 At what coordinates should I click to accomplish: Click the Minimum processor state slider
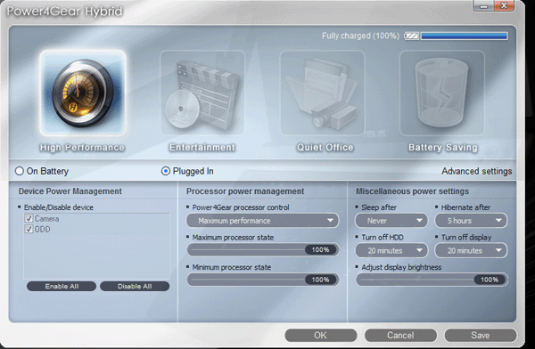point(263,280)
